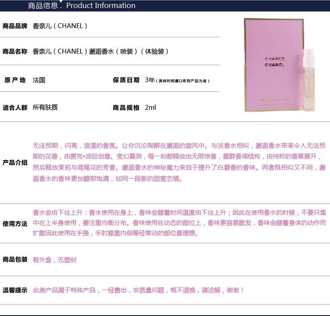Image resolution: width=330 pixels, height=316 pixels.
Task: Select the 原产地 label
Action: [15, 80]
